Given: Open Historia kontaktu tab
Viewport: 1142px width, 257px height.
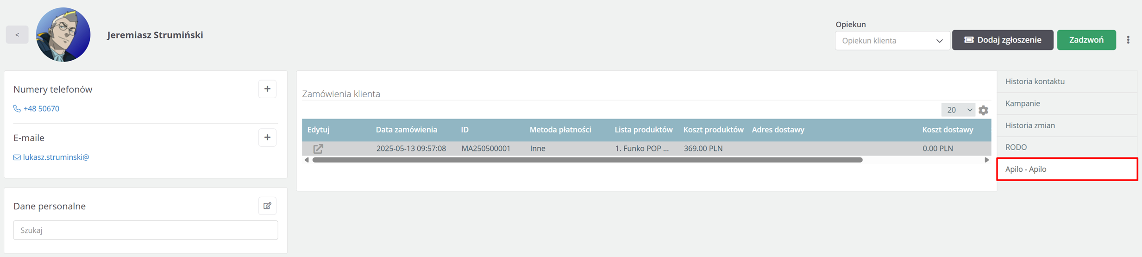Looking at the screenshot, I should pyautogui.click(x=1035, y=81).
